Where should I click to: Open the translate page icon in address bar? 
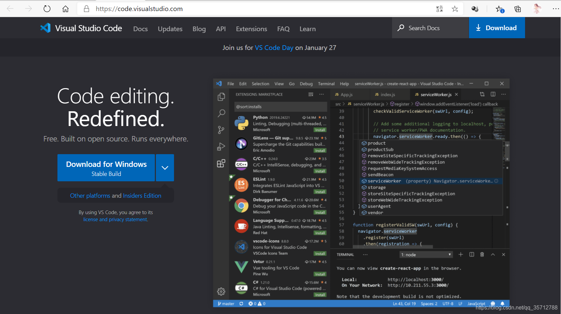(x=439, y=9)
